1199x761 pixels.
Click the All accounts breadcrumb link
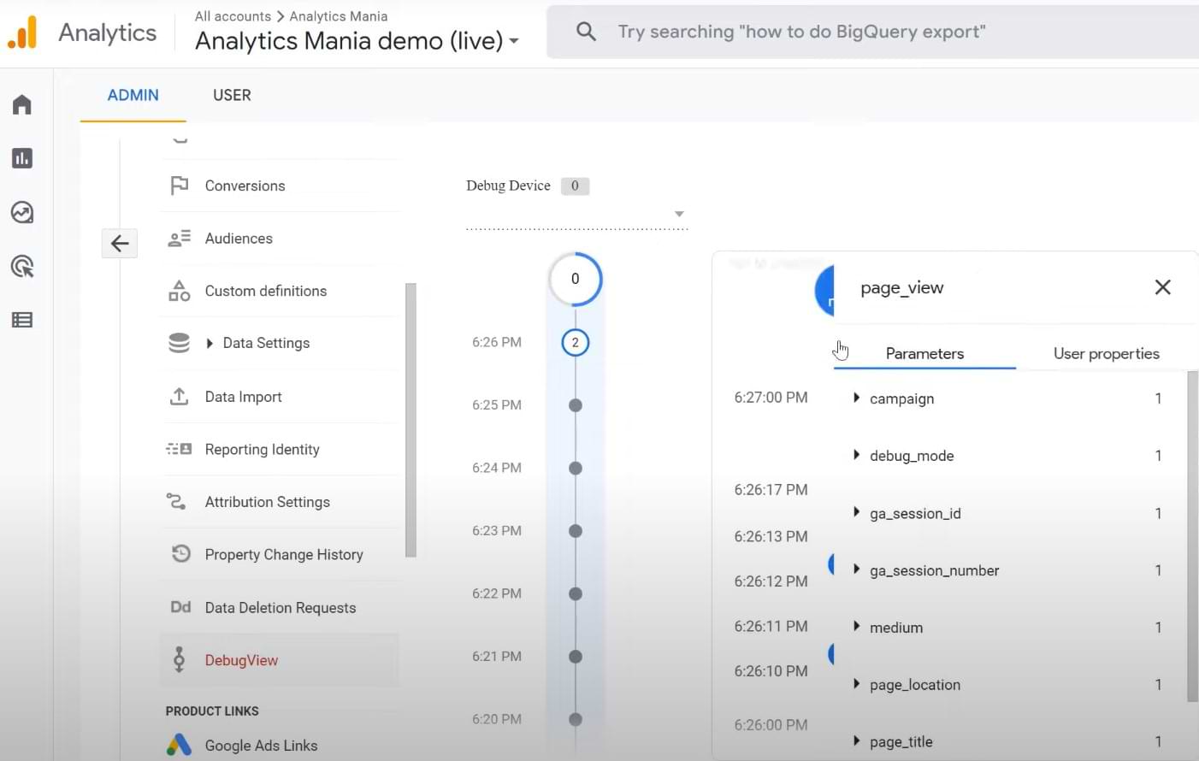(233, 15)
